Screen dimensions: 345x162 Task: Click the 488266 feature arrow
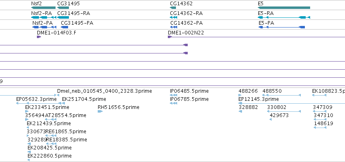click(x=240, y=95)
